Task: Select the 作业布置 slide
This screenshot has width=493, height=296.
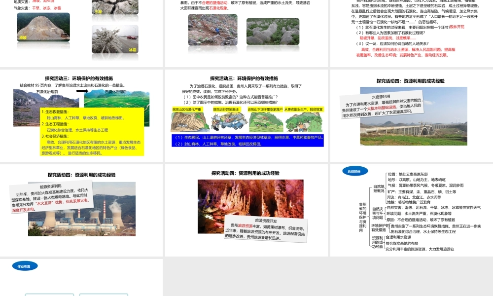Action: click(81, 277)
